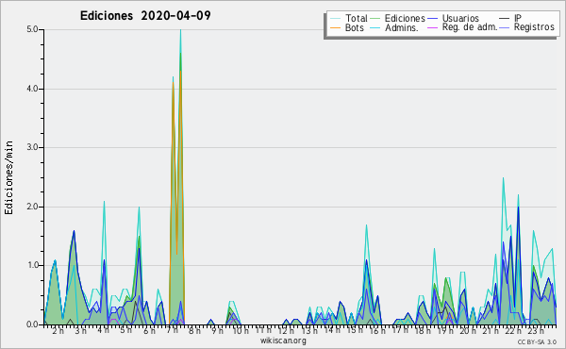
Task: Click the '11 h' x-axis label
Action: pyautogui.click(x=263, y=330)
